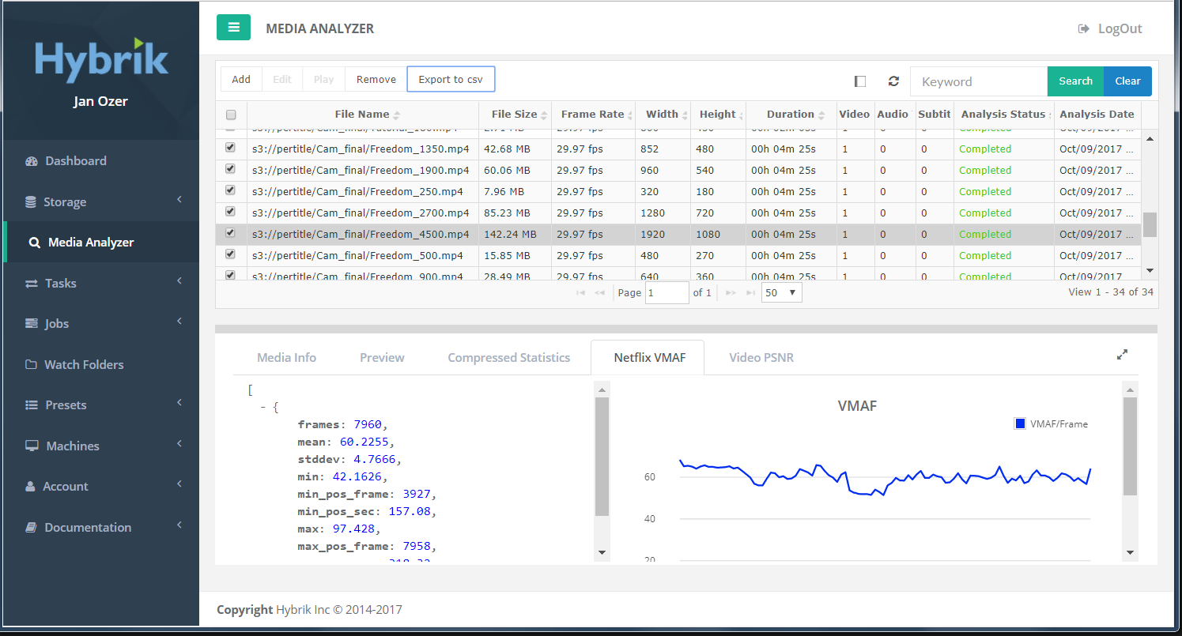Screen dimensions: 1182x636
Task: Click the Jobs list icon
Action: (x=32, y=324)
